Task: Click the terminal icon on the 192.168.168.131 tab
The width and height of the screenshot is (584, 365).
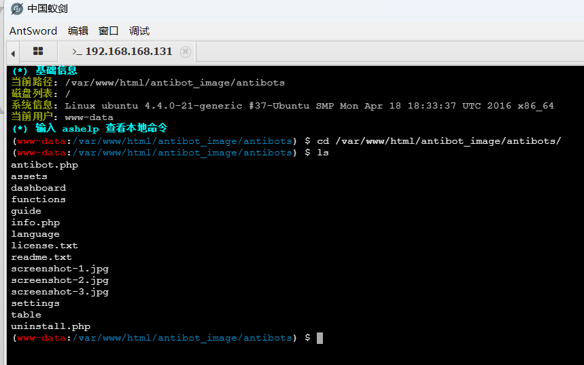Action: pyautogui.click(x=77, y=52)
